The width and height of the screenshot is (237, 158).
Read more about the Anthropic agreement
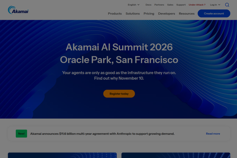coord(213,134)
